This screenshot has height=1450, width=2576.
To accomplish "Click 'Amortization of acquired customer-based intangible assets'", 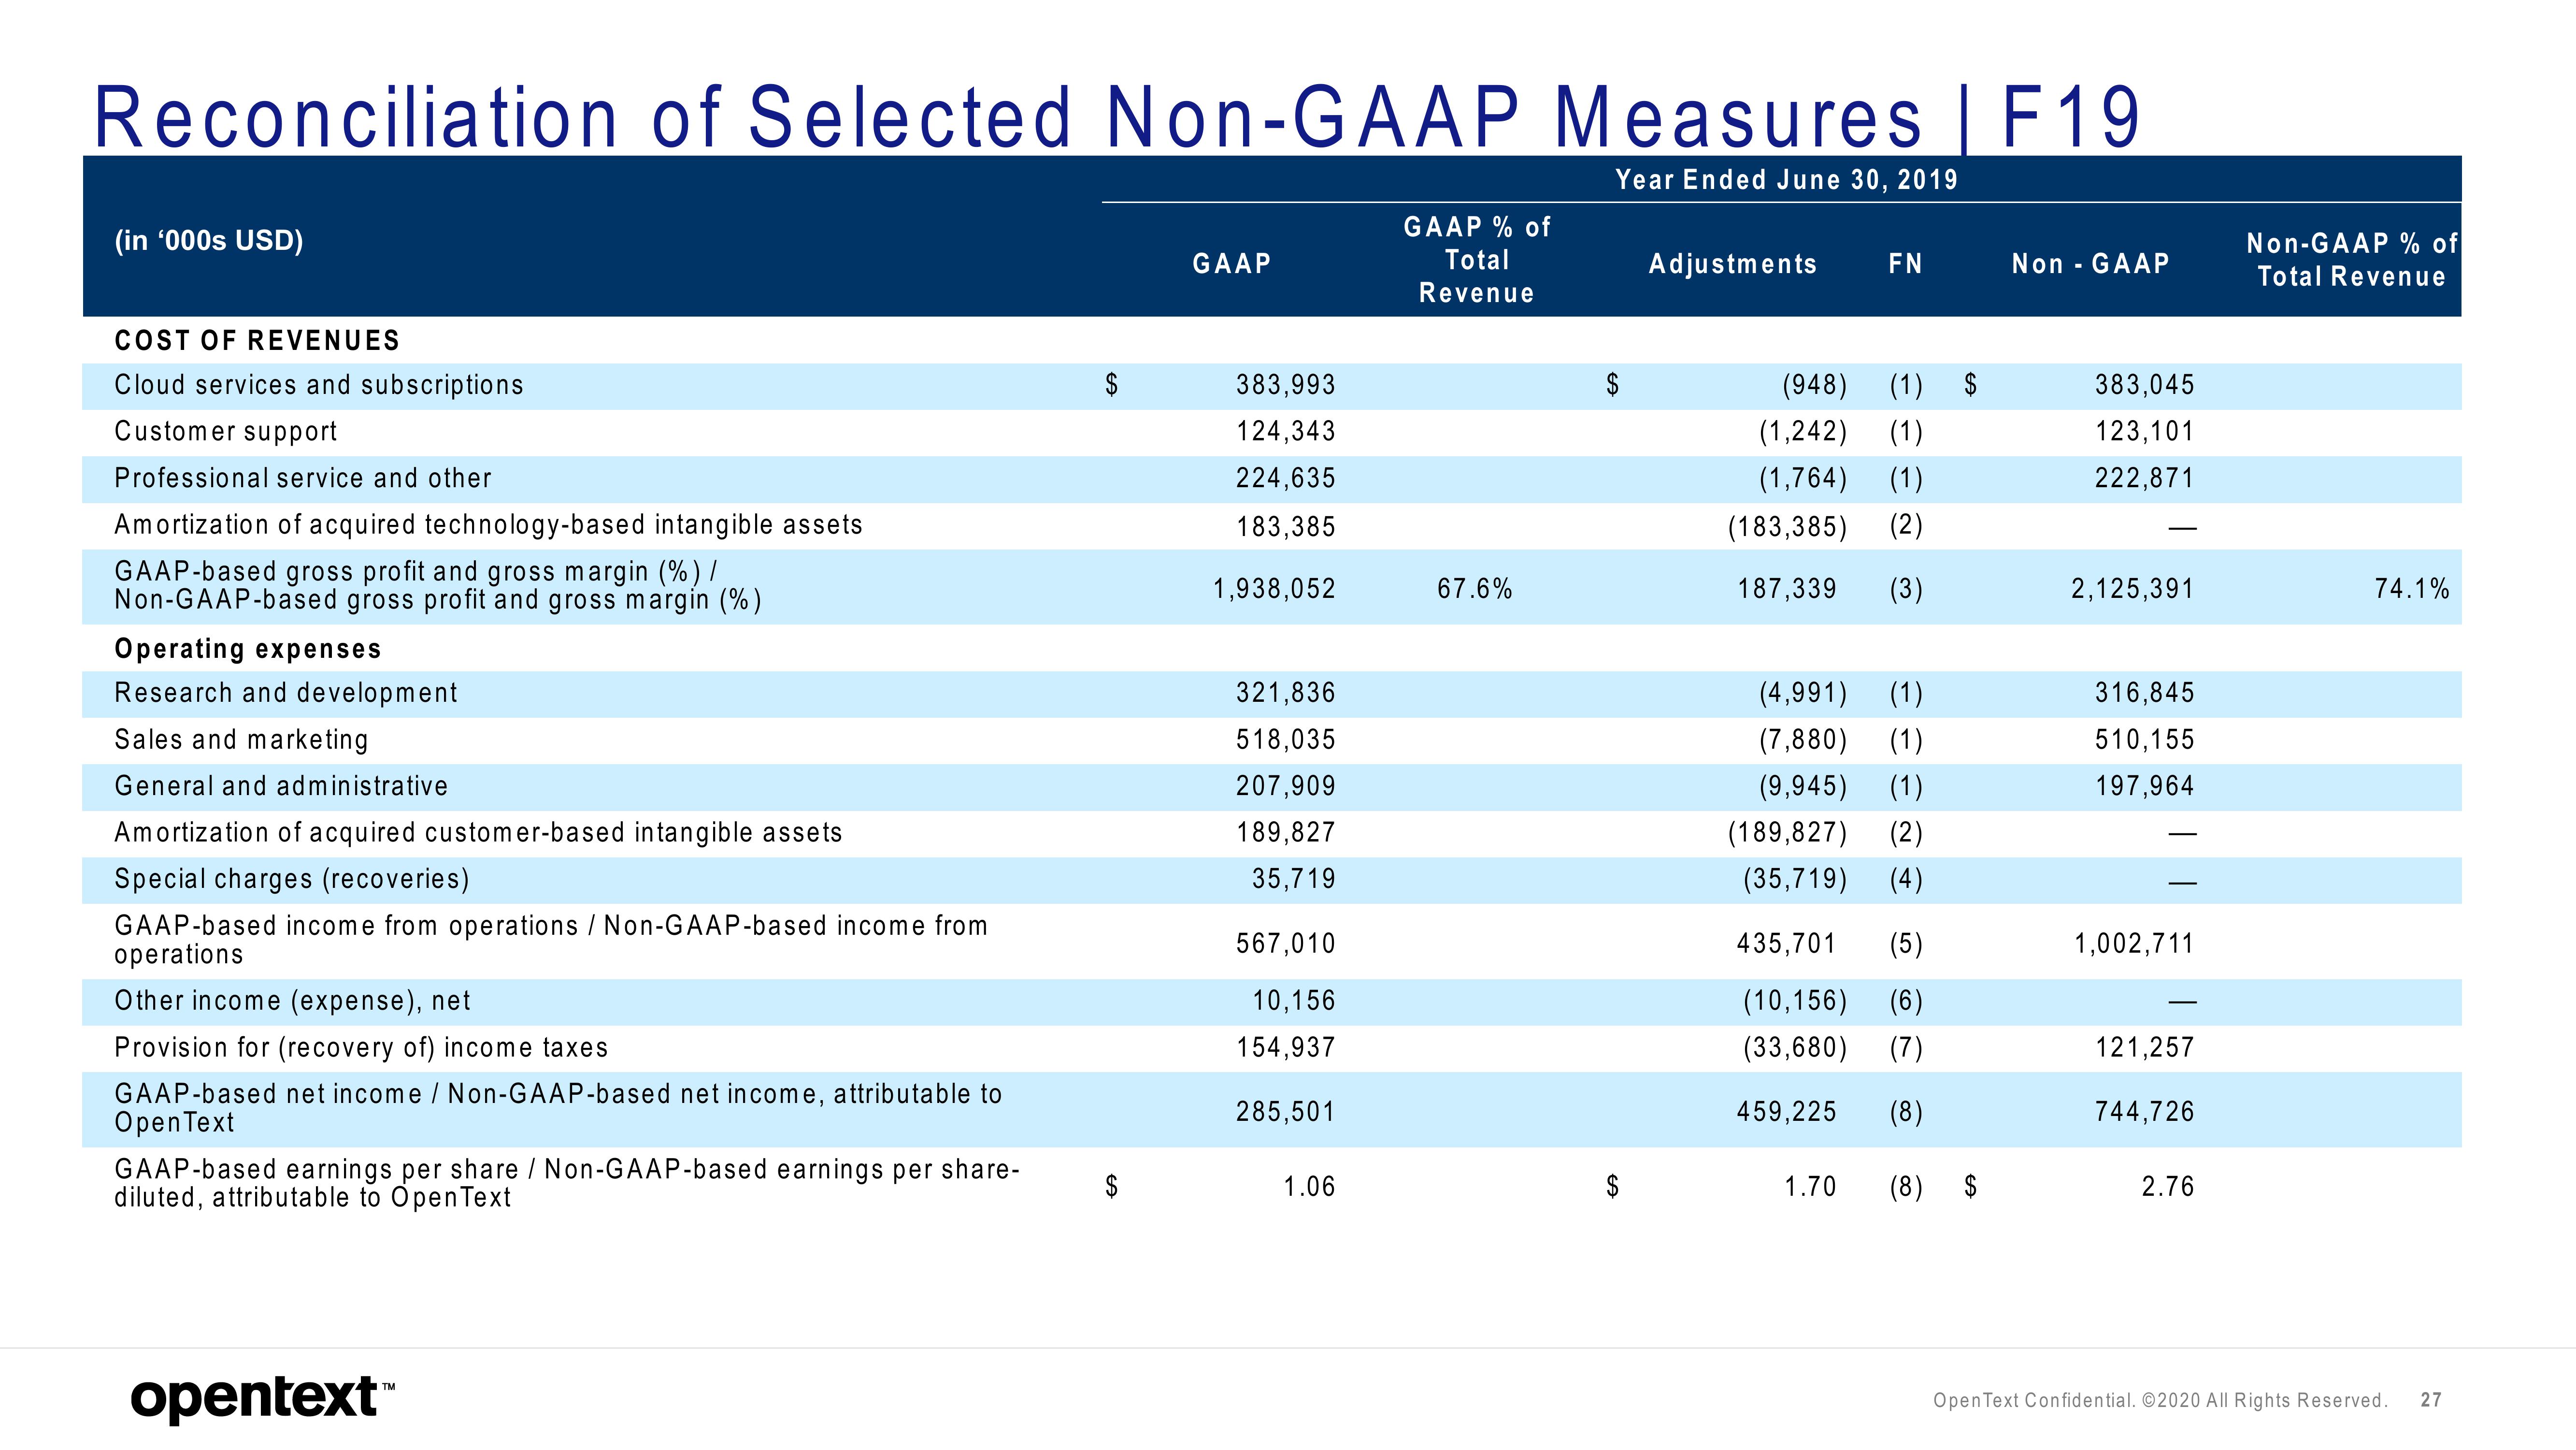I will pos(478,833).
